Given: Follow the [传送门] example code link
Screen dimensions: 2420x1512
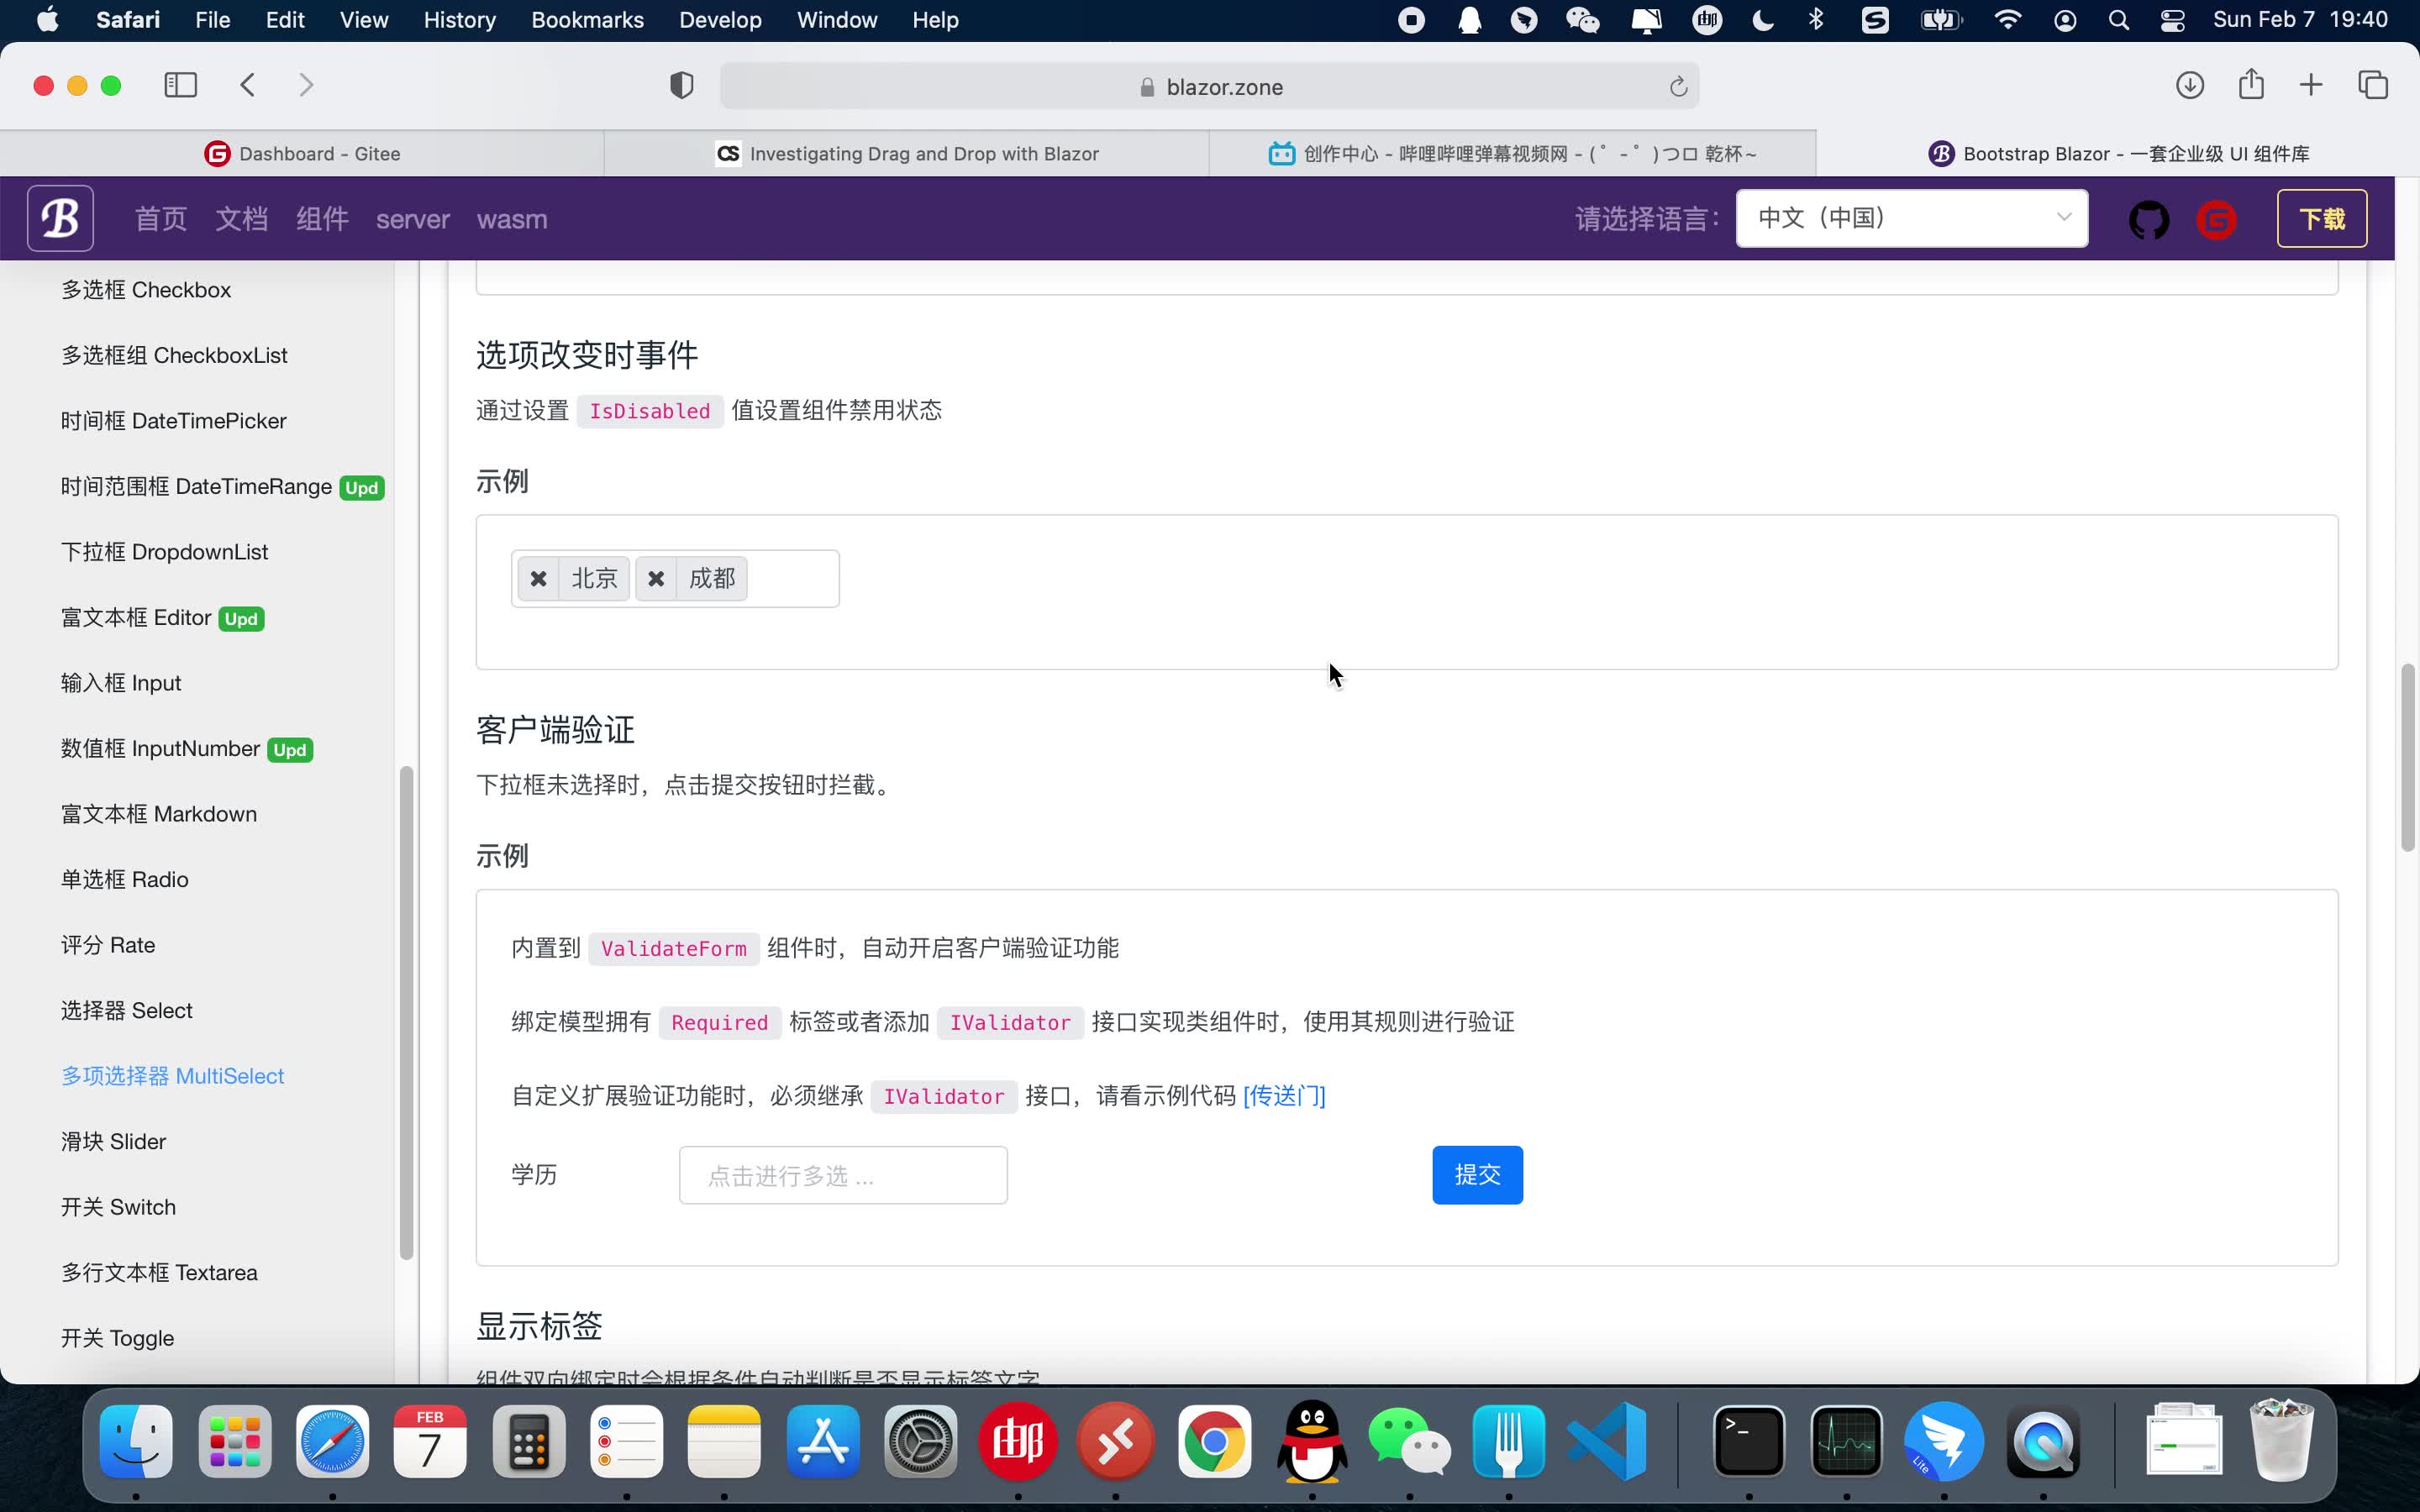Looking at the screenshot, I should click(1283, 1096).
